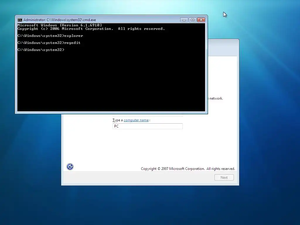Maximize the Administrator cmd.exe window
The height and width of the screenshot is (225, 300).
[192, 20]
